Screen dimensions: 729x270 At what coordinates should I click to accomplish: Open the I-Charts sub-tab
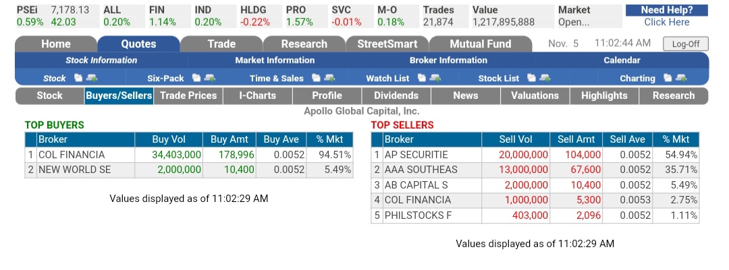(x=258, y=96)
